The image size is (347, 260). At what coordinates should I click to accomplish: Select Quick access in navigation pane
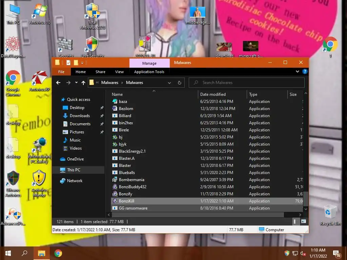click(x=78, y=100)
